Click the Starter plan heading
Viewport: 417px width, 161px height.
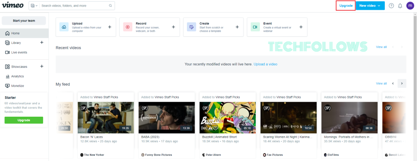10,98
